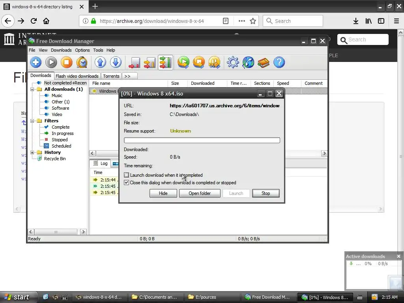Bookmark the page with the star icon

coord(253,21)
